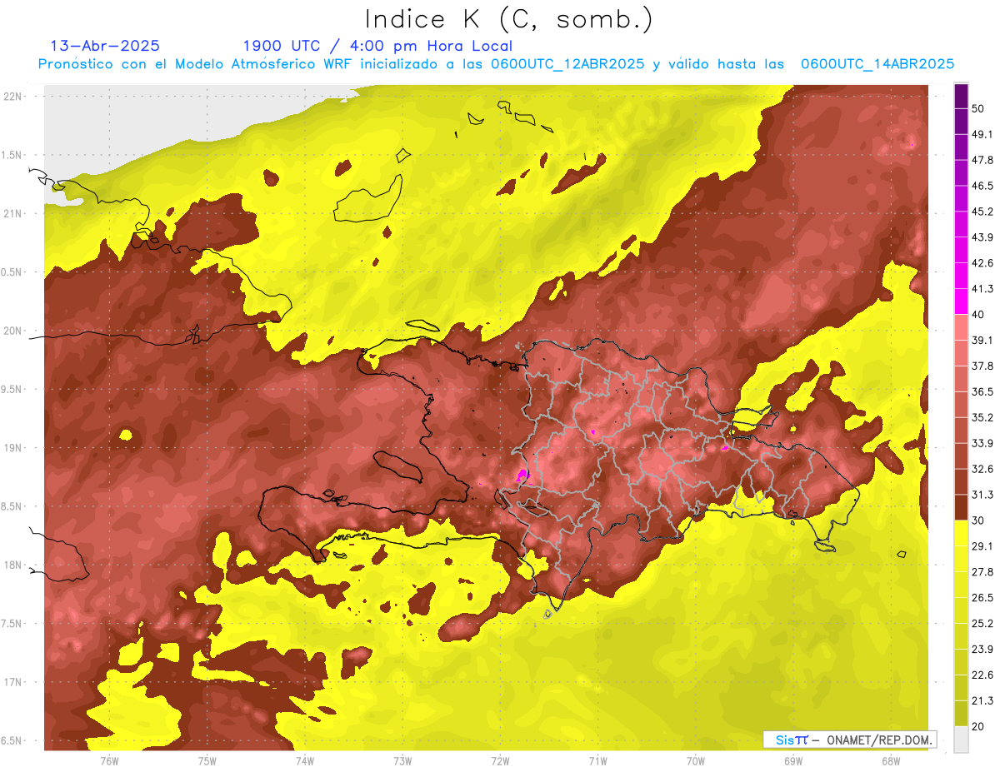Click the magenta swatch between 40 and 41.3
Image resolution: width=1000 pixels, height=772 pixels.
961,300
